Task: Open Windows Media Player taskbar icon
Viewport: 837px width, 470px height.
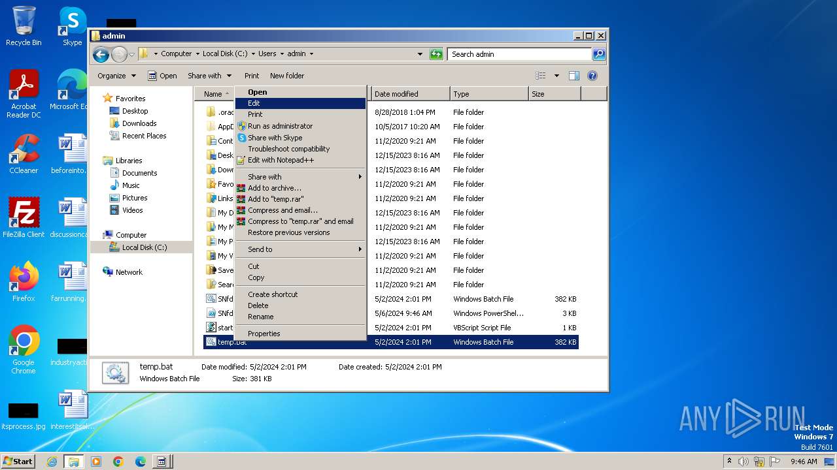Action: click(x=96, y=462)
